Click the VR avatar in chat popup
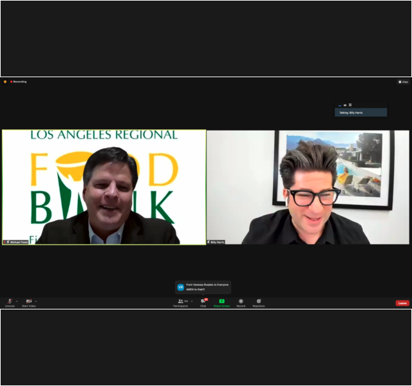Screen dimensions: 412x386 click(180, 288)
